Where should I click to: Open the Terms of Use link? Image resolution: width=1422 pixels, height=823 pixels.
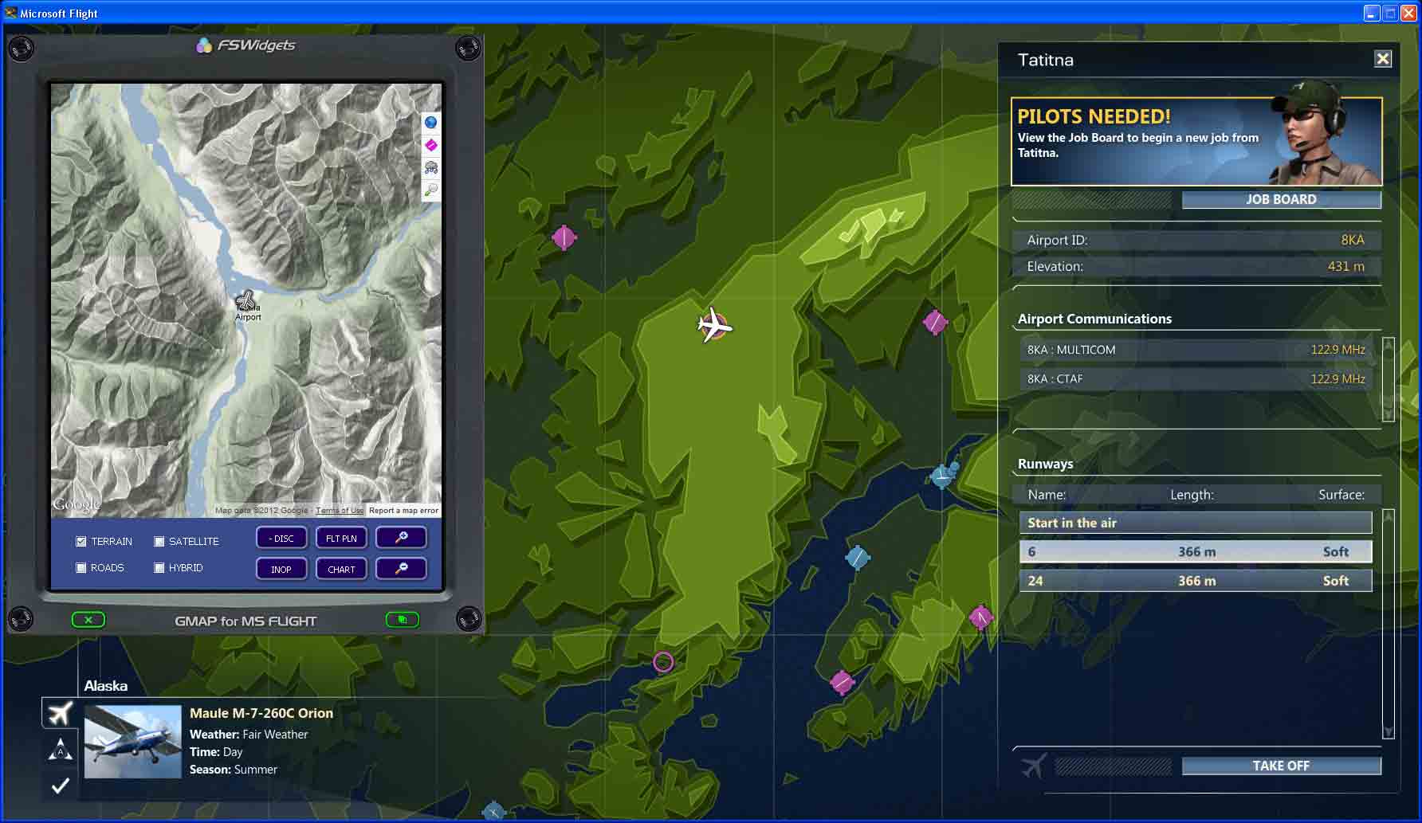(x=340, y=511)
